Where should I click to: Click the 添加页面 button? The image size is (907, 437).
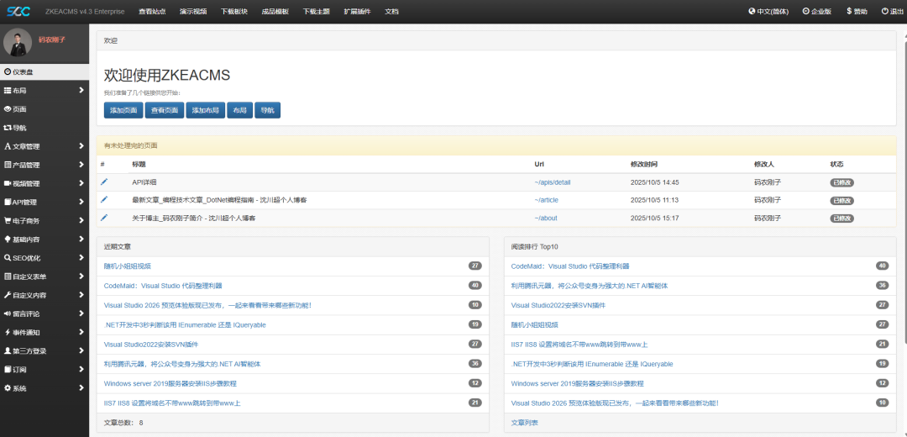coord(123,111)
